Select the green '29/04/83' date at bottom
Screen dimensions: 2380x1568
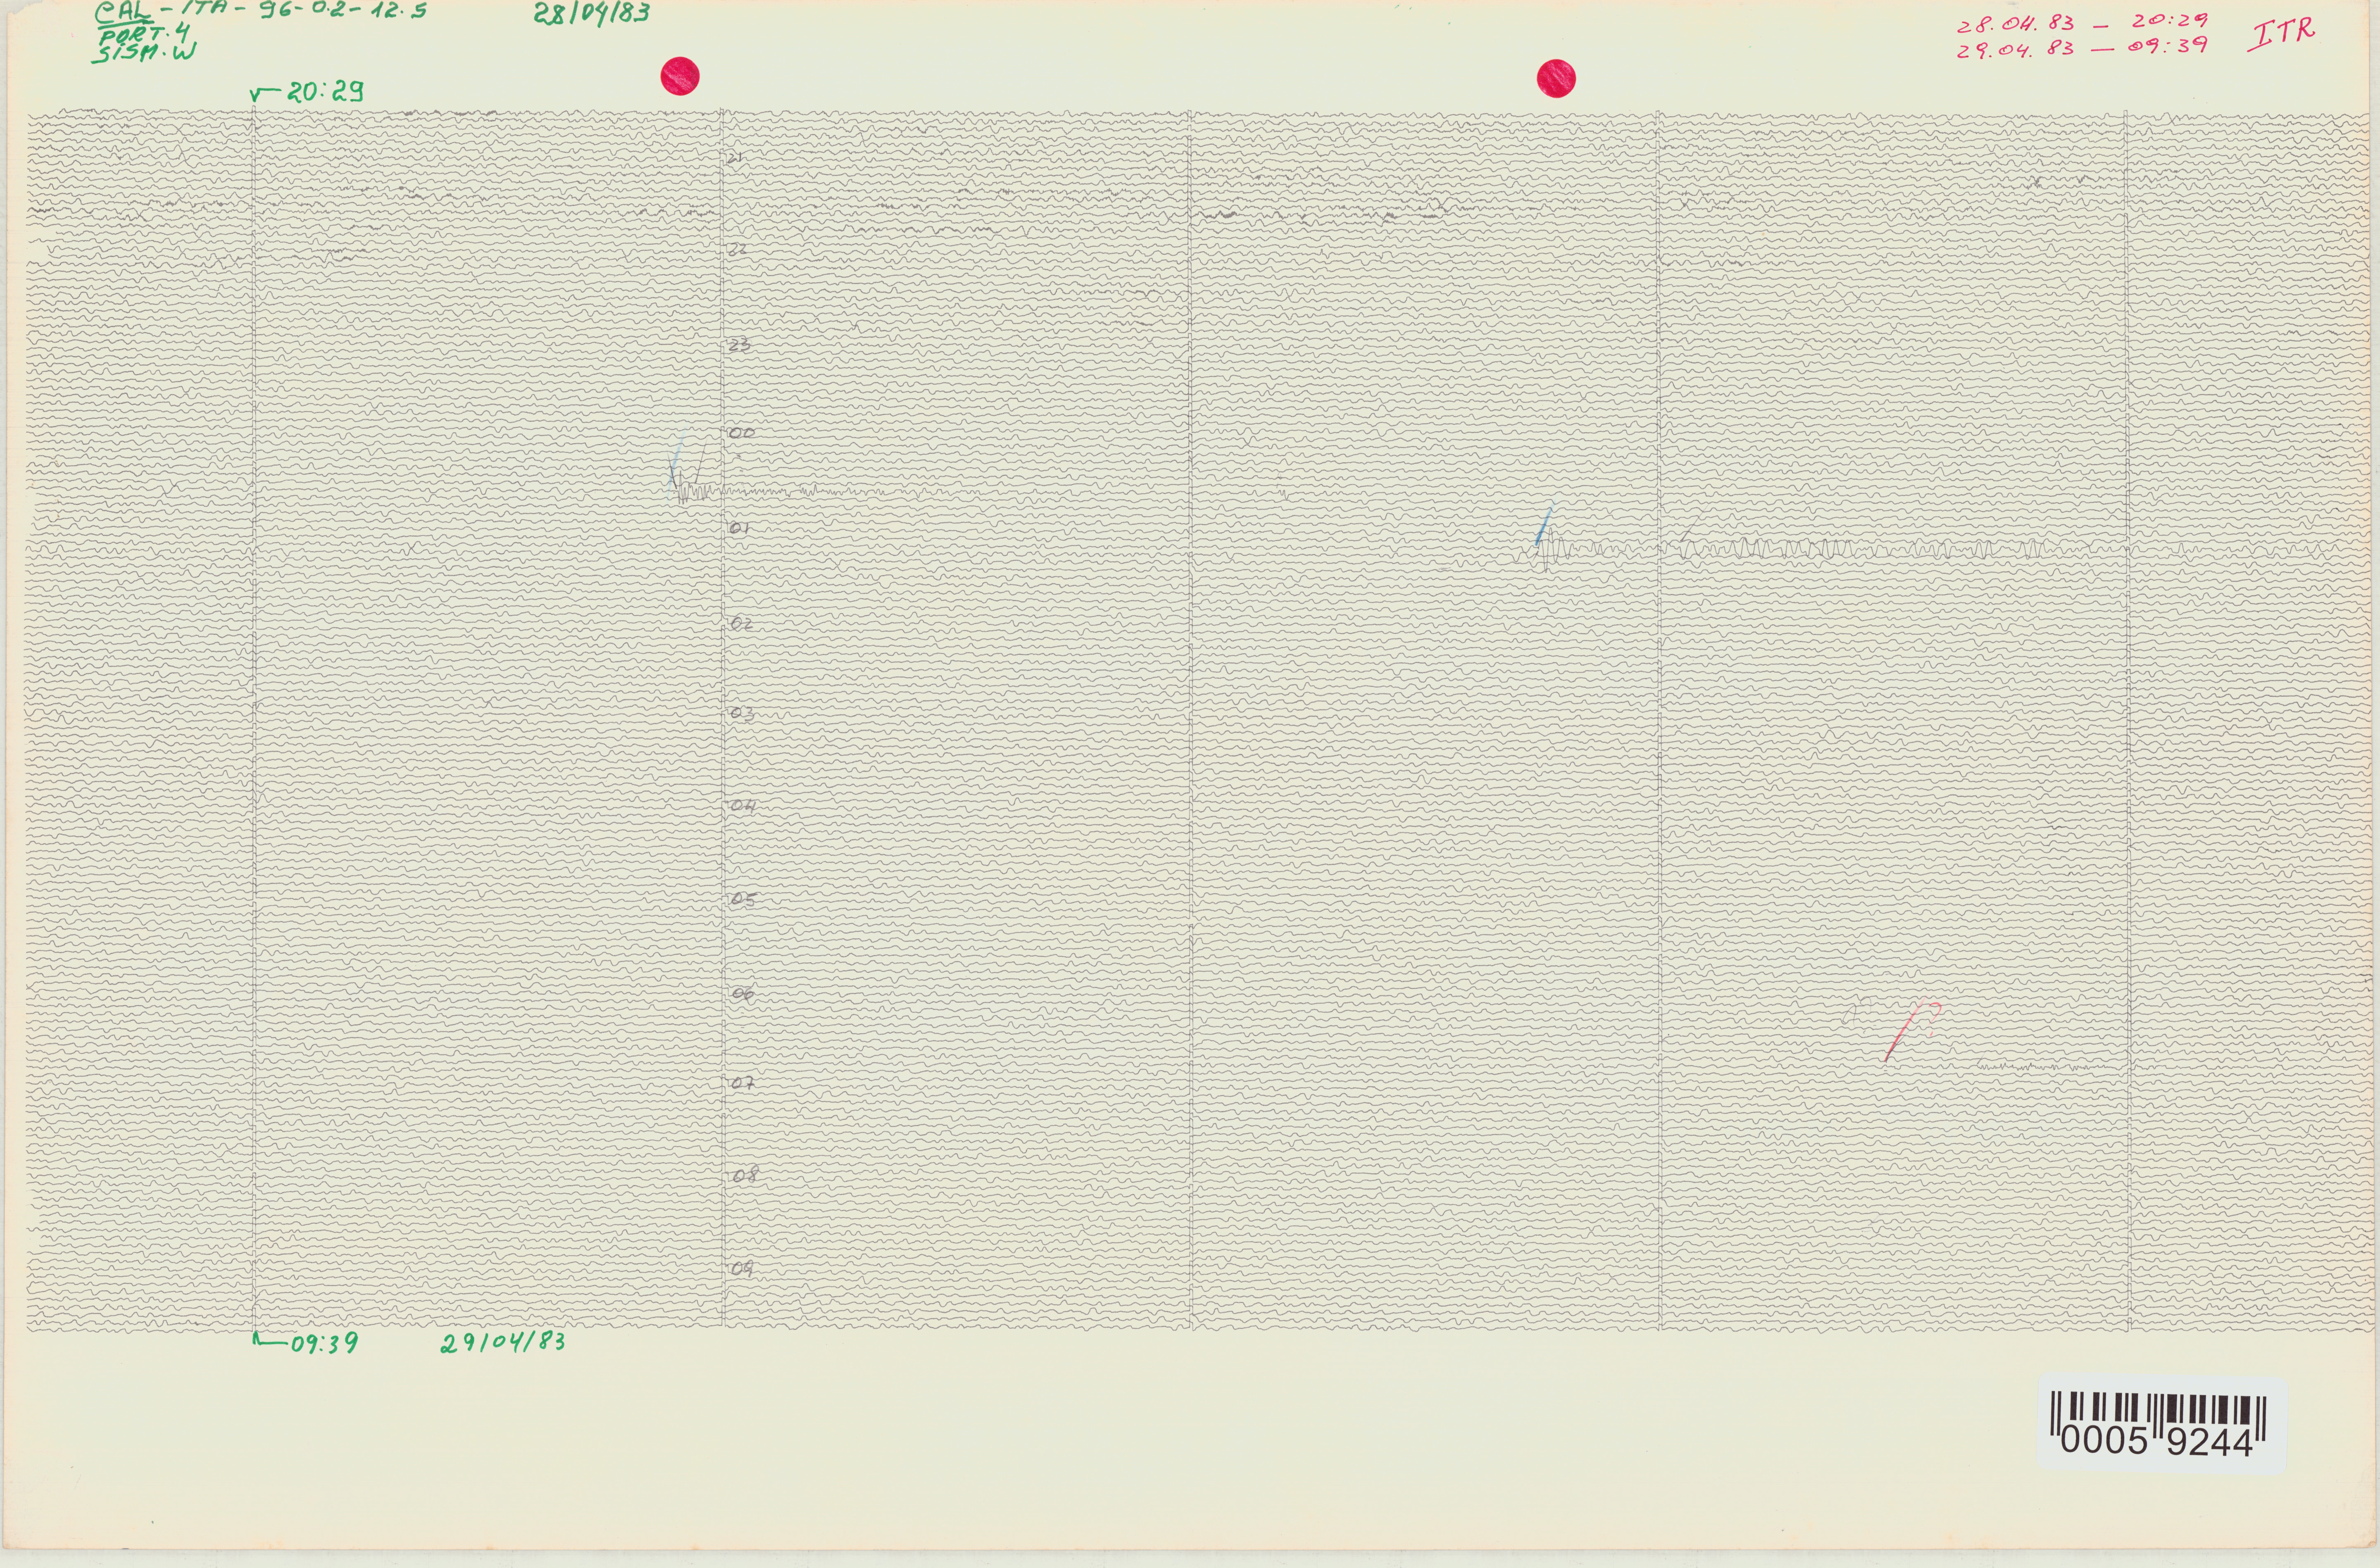pyautogui.click(x=503, y=1342)
